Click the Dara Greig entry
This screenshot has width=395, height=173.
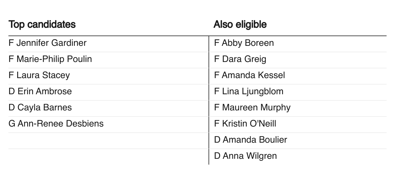[240, 59]
